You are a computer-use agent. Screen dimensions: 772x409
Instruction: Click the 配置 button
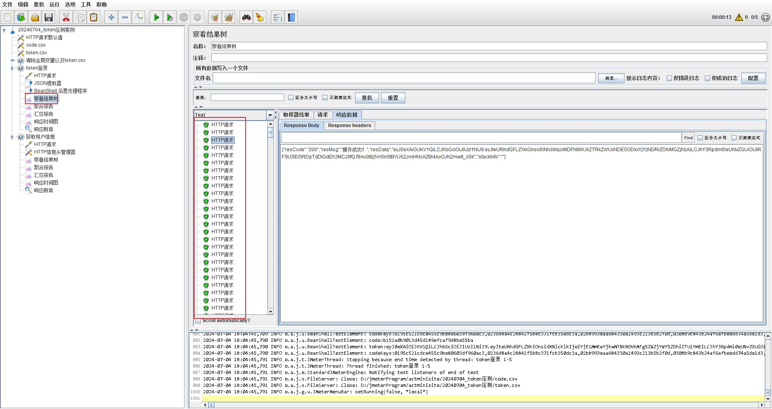753,78
